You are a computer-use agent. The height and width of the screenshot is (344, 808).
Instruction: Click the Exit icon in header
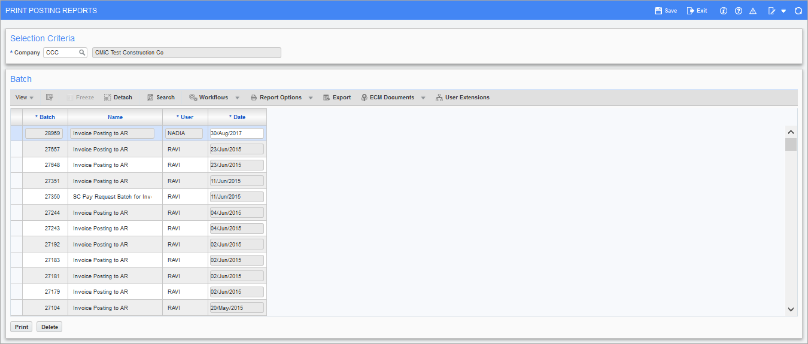pos(690,11)
